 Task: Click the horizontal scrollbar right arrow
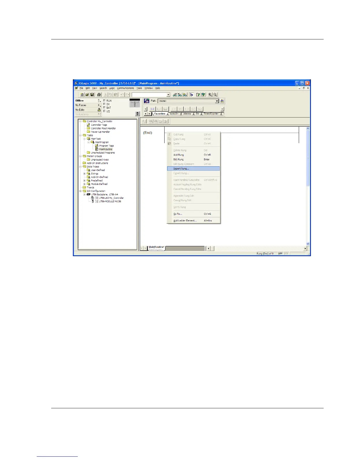click(x=305, y=248)
